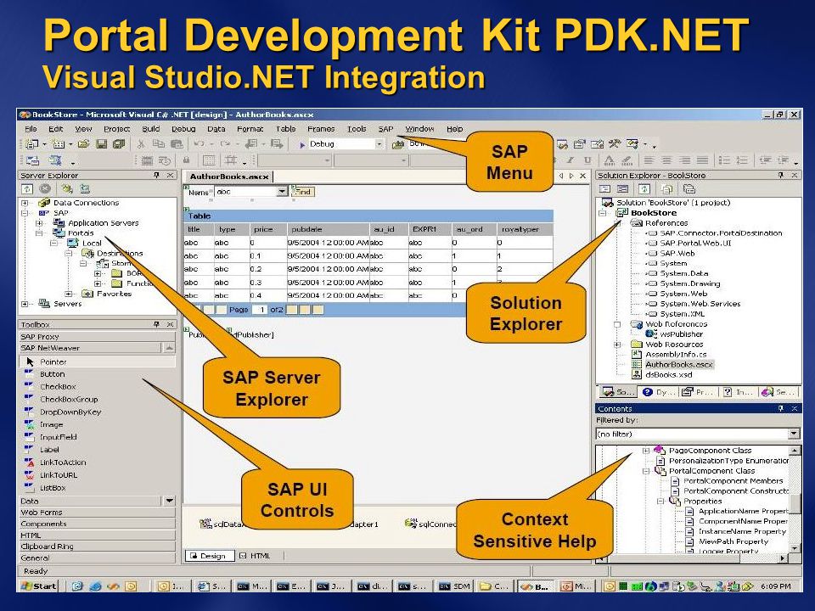Select dsBooks.xsd in Solution Explorer

[668, 374]
